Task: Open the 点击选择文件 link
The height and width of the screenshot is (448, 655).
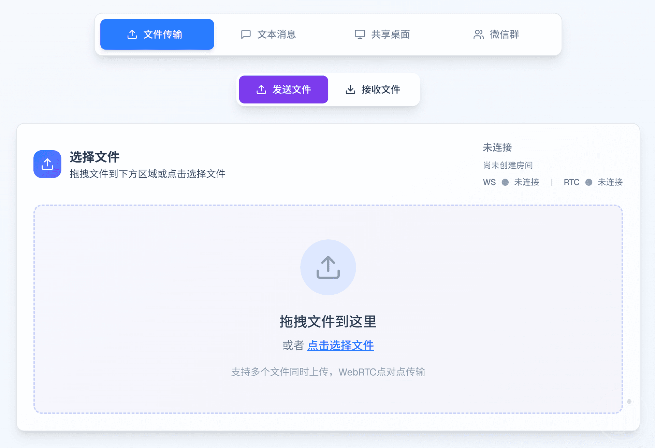Action: pyautogui.click(x=340, y=346)
